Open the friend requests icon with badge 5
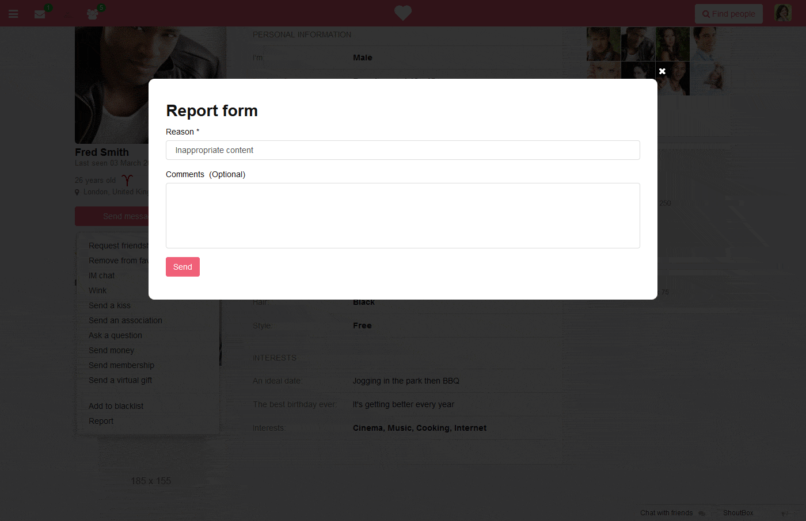 point(93,14)
